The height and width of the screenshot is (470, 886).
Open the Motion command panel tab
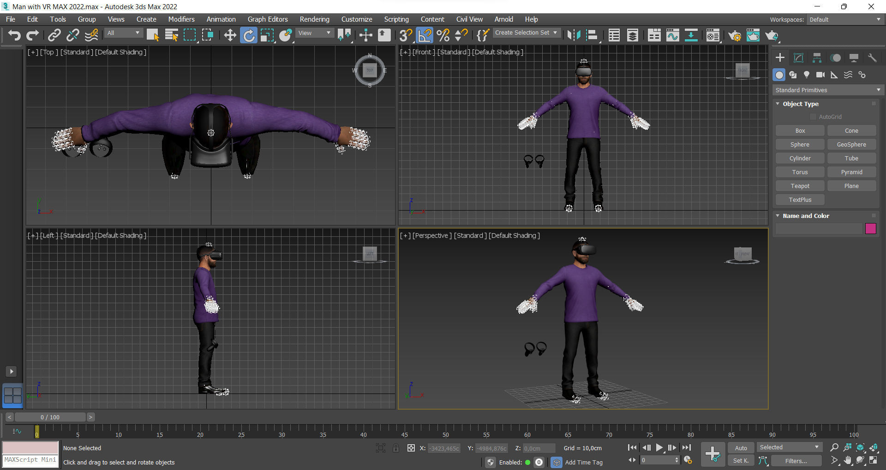pos(835,58)
